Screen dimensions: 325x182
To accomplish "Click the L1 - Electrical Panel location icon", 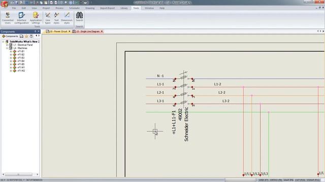I will tap(11, 45).
